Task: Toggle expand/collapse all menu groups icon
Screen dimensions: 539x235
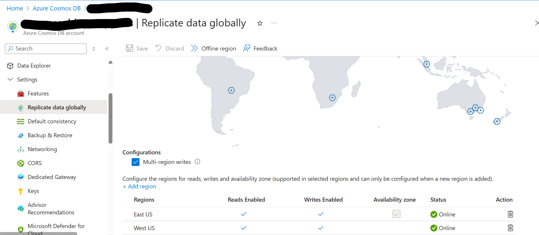Action: click(x=94, y=49)
